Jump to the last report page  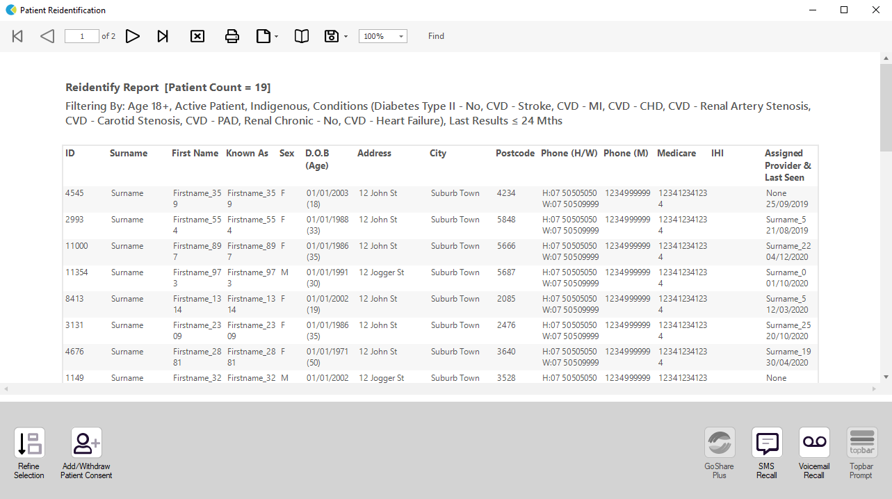163,36
